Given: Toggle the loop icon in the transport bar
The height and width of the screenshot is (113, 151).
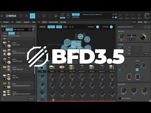Looking at the screenshot, I should tap(44, 16).
